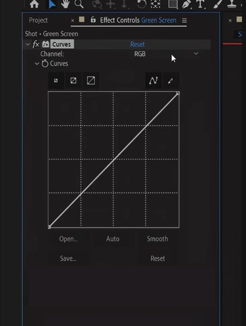Close the Project panel tab
The width and height of the screenshot is (246, 326).
point(72,20)
